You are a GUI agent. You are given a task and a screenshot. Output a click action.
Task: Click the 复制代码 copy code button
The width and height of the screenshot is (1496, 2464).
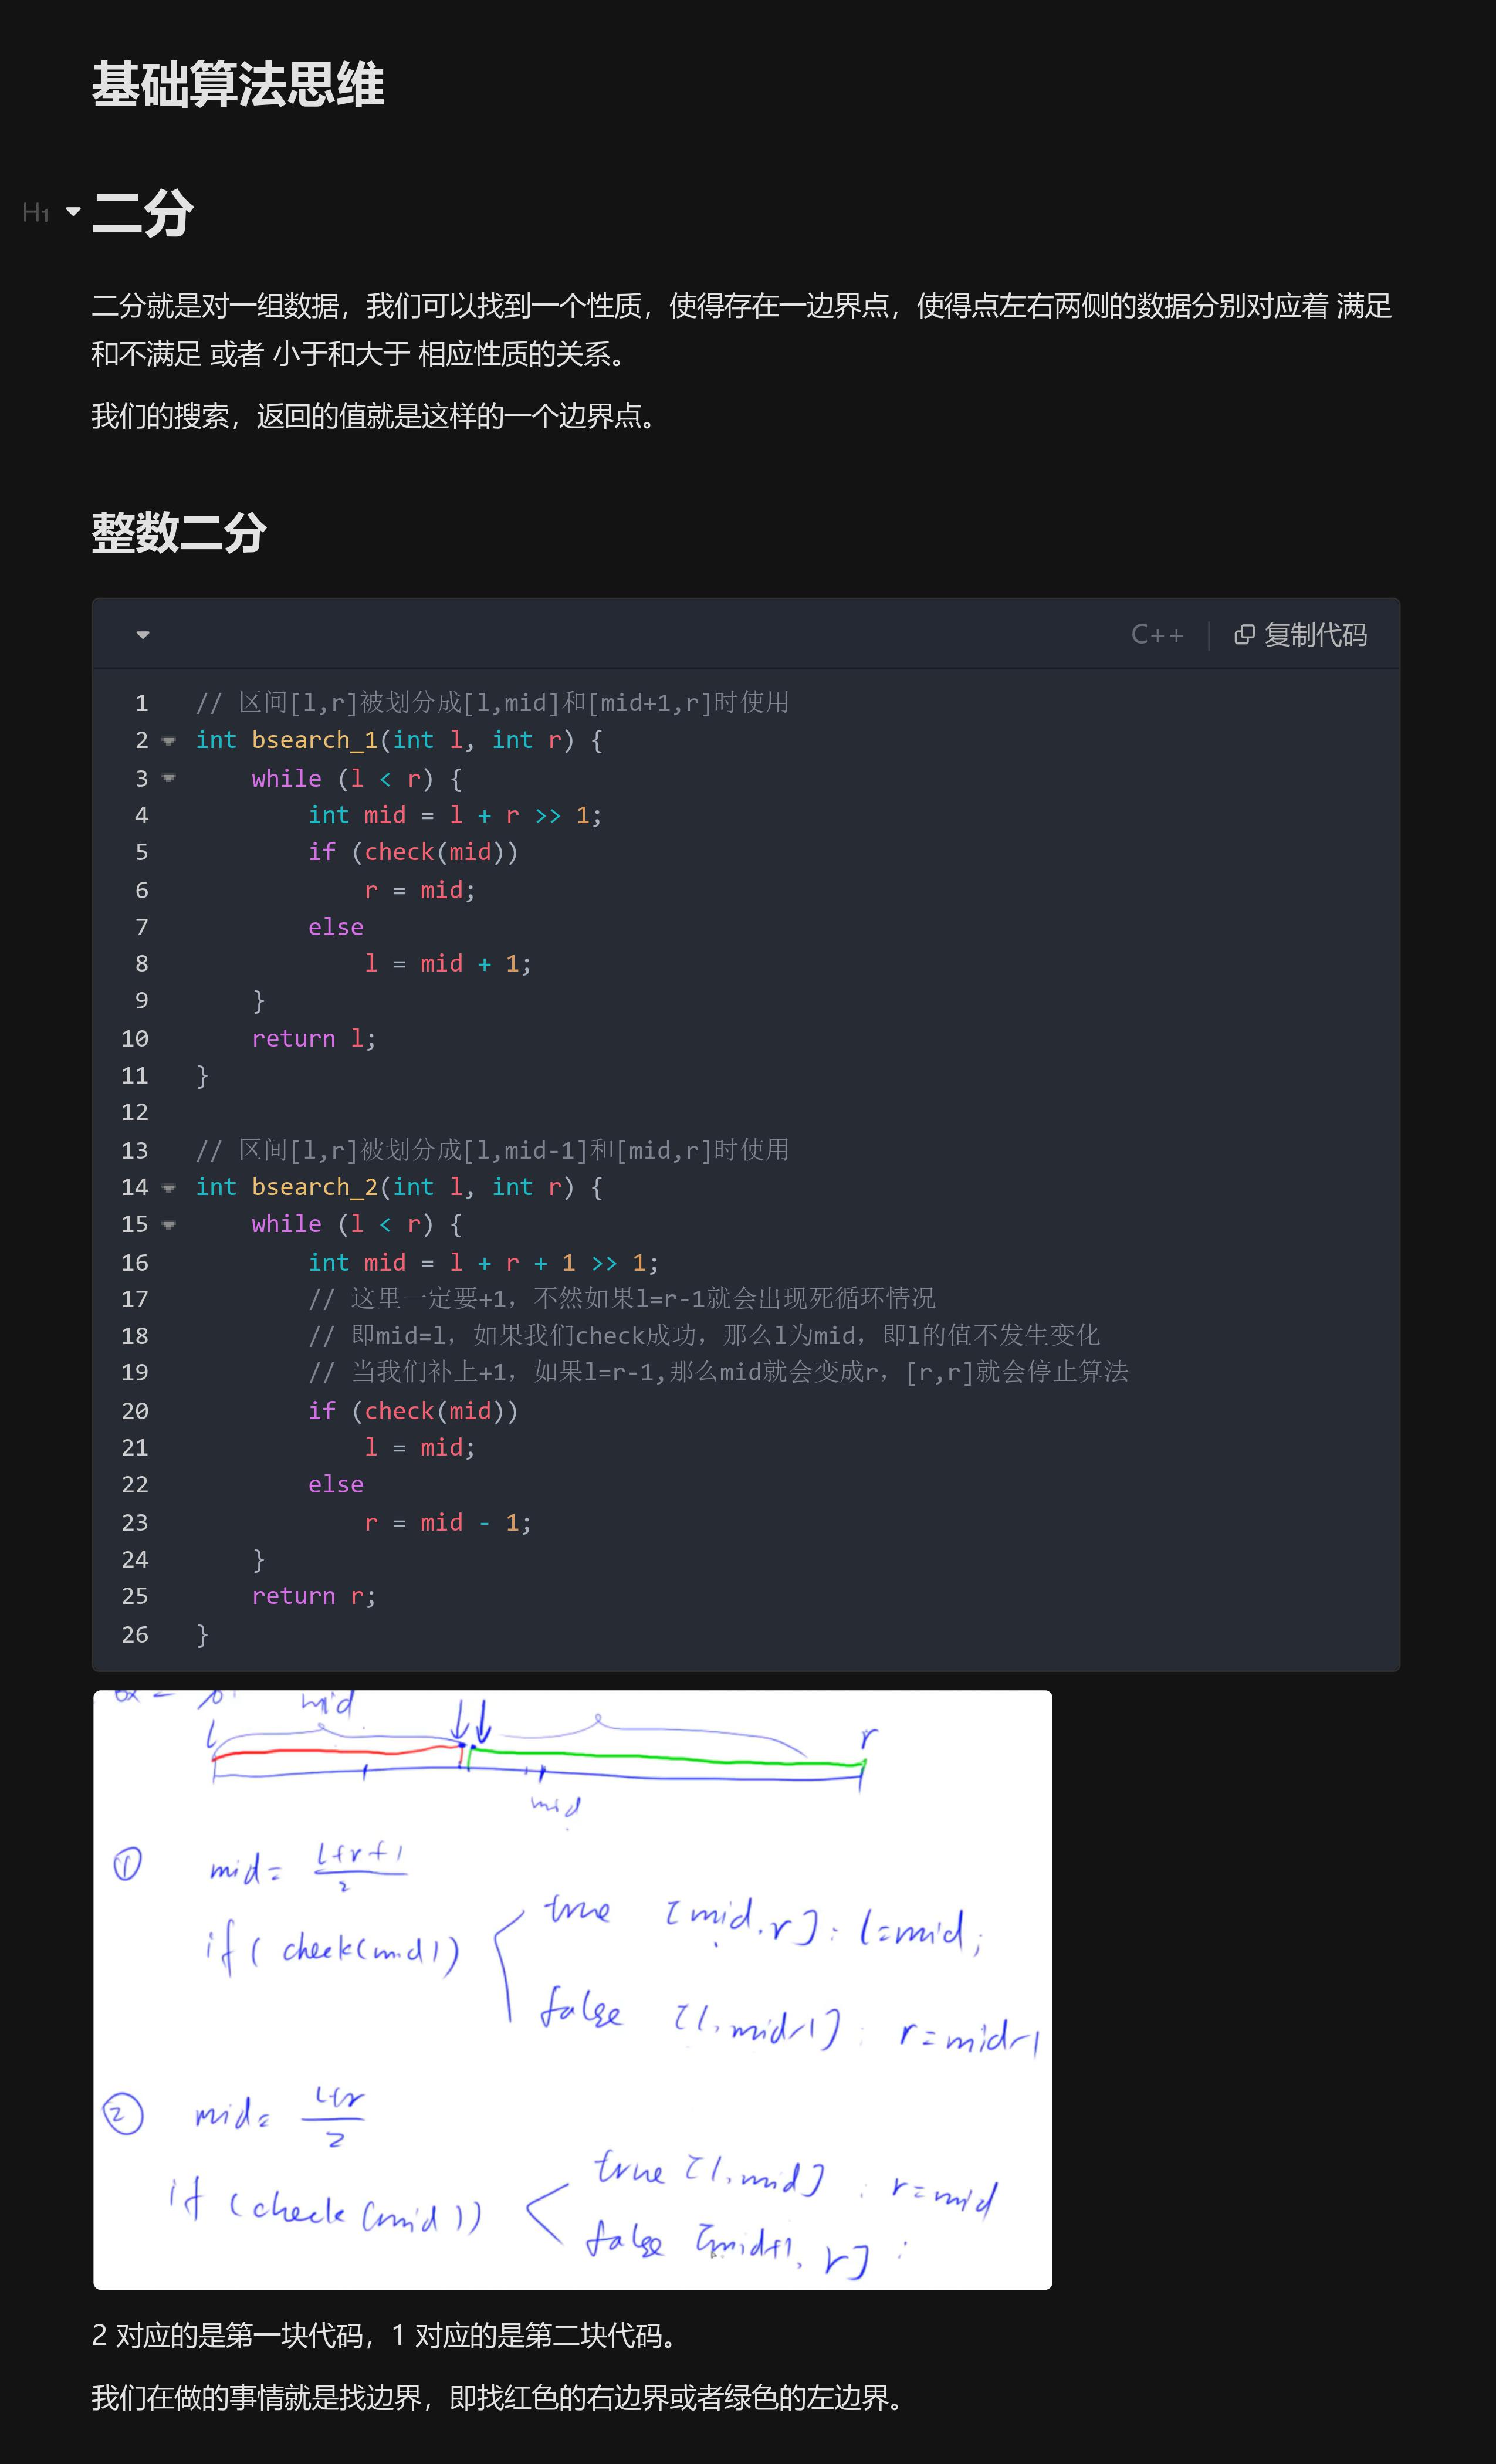[x=1301, y=635]
